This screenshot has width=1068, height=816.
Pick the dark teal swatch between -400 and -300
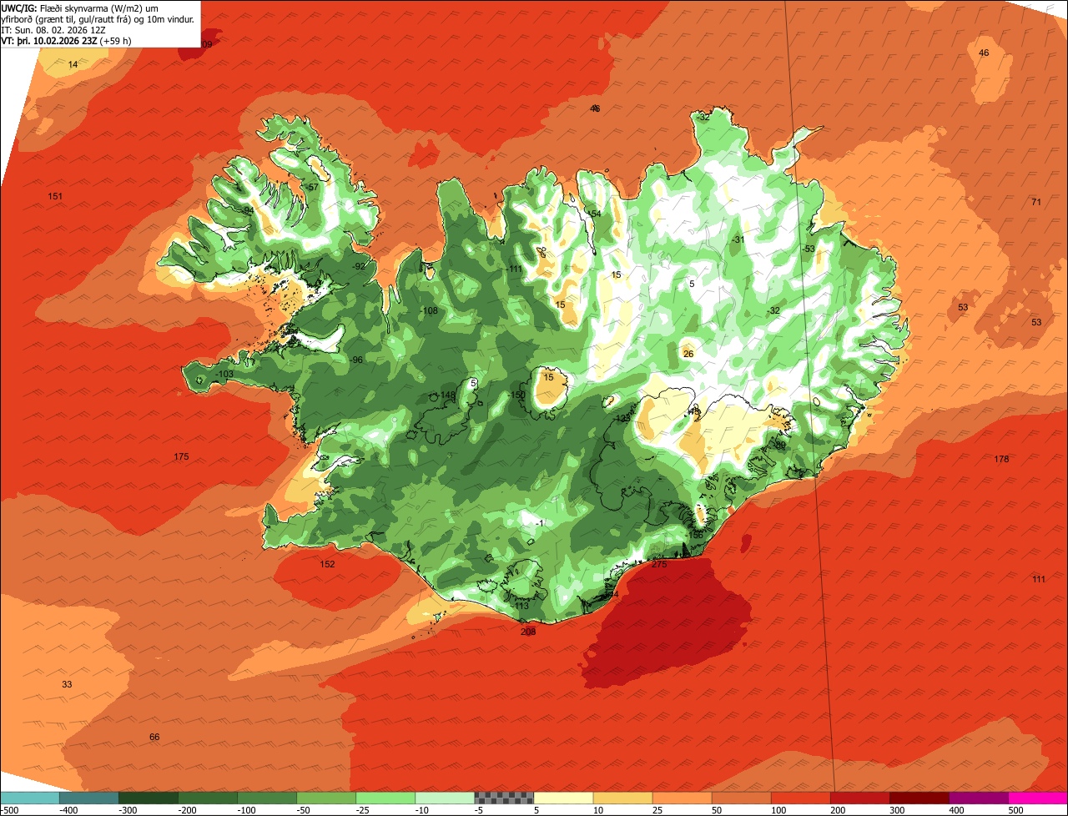tap(90, 798)
